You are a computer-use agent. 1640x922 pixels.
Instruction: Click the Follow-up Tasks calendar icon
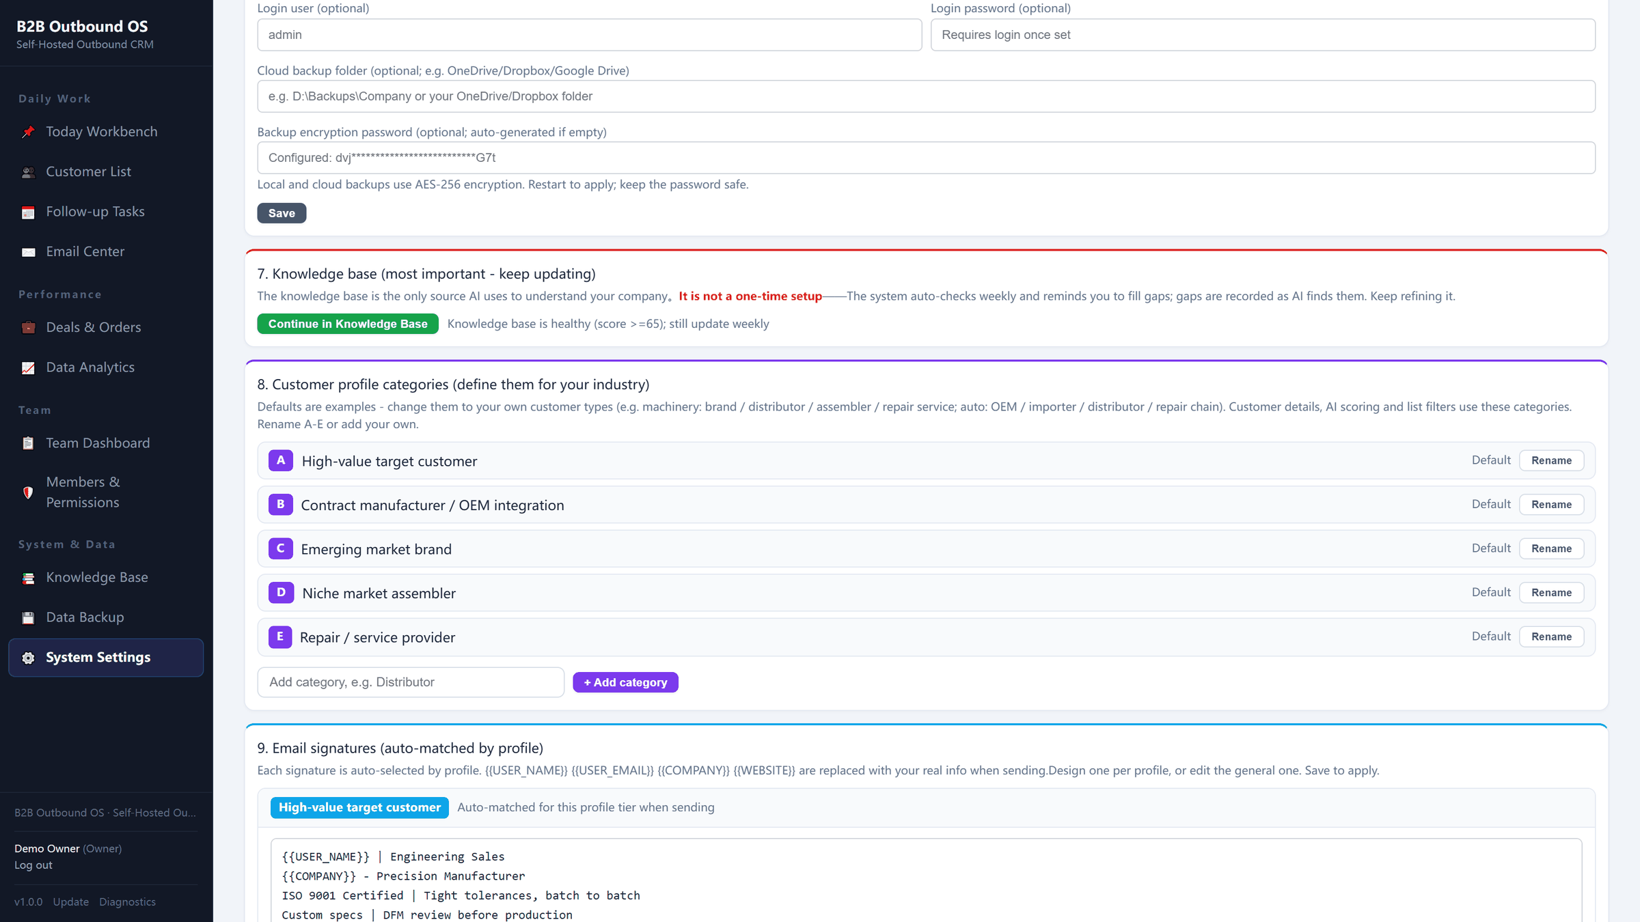point(28,212)
